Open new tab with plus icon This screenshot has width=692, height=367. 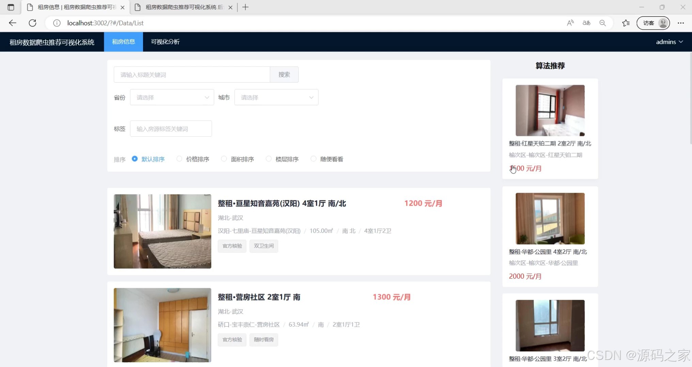(x=245, y=7)
